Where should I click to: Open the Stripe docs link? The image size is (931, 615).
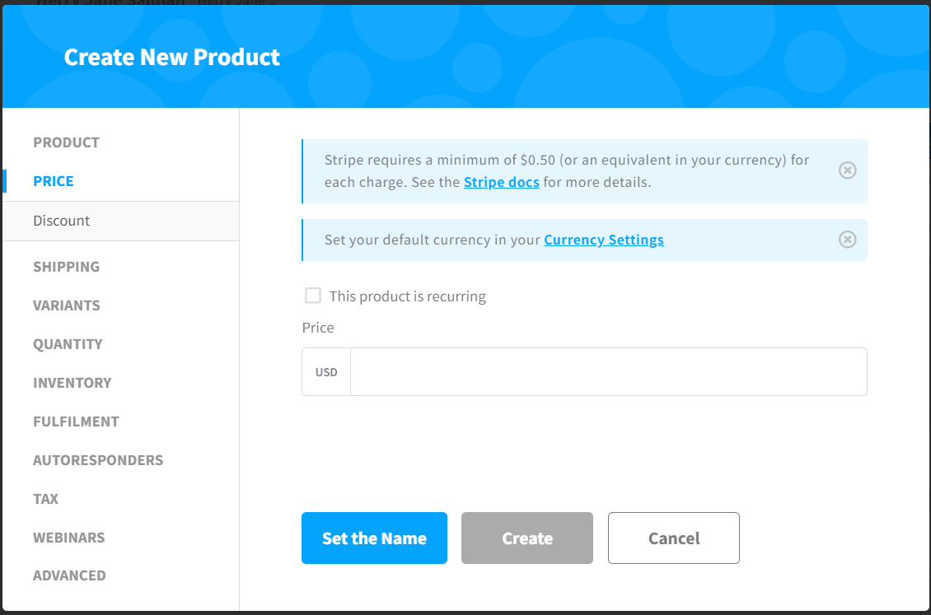click(501, 182)
